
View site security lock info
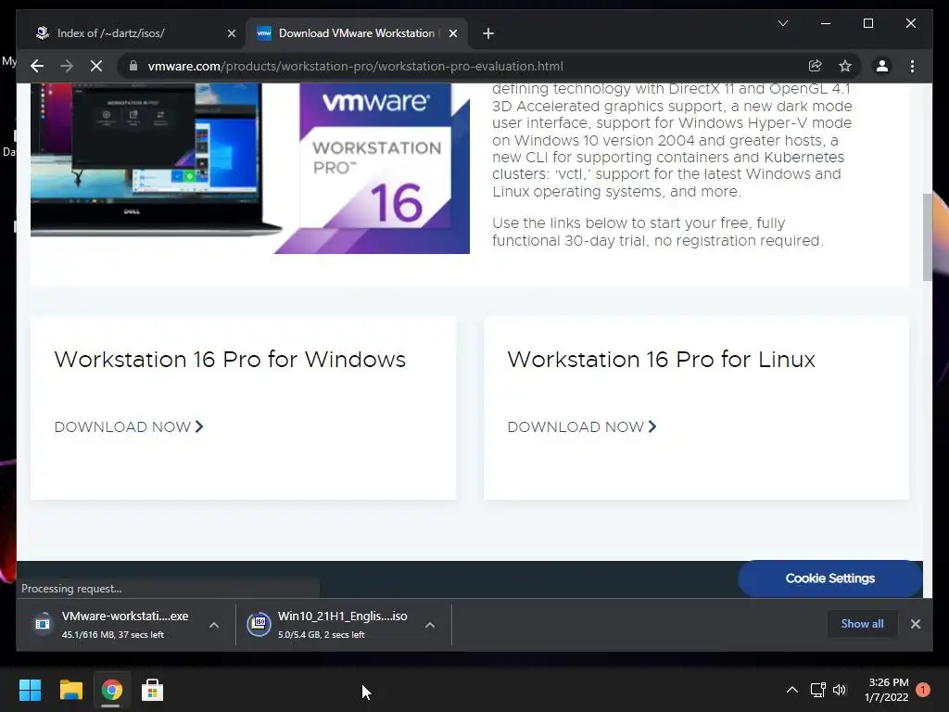click(x=133, y=66)
